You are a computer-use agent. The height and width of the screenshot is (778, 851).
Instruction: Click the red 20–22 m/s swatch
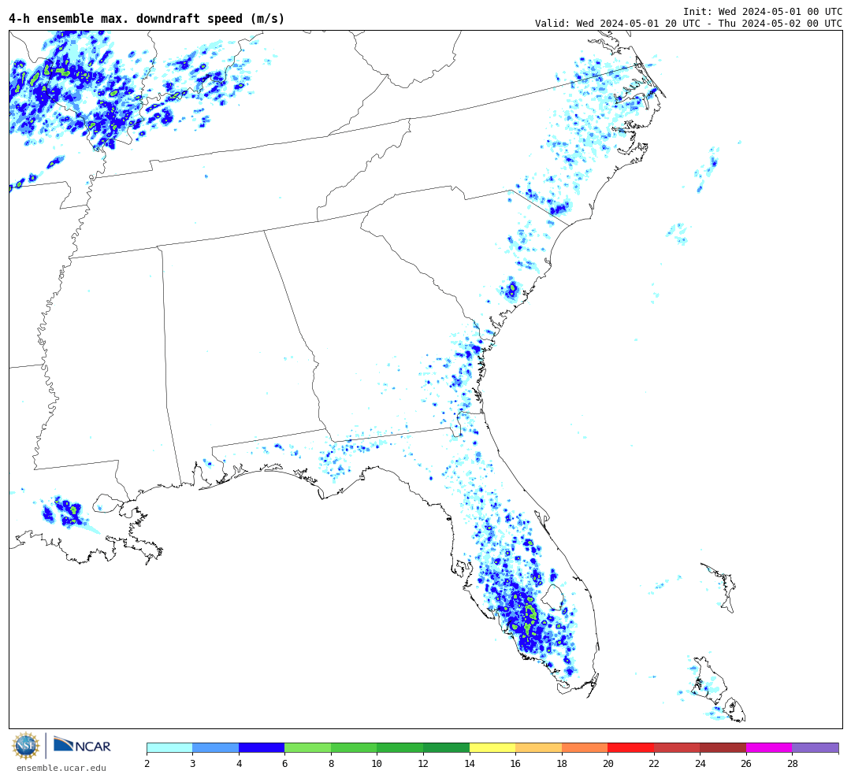pos(630,747)
